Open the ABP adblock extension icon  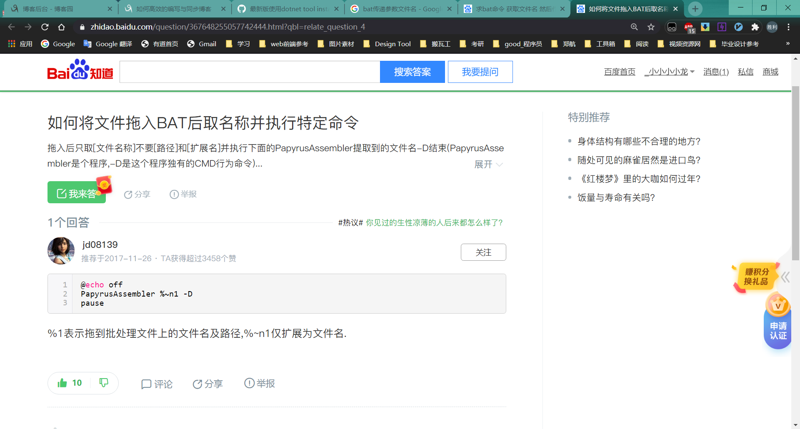point(689,27)
